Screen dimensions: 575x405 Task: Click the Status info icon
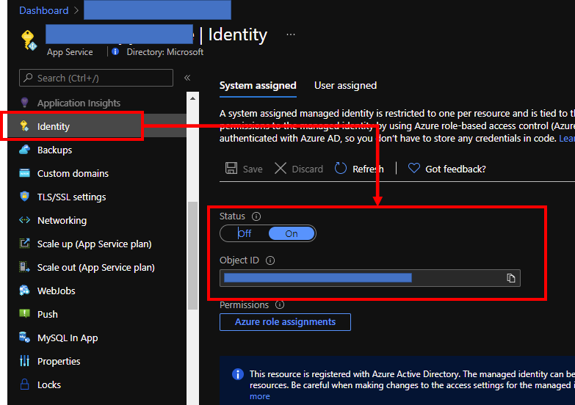(x=256, y=216)
